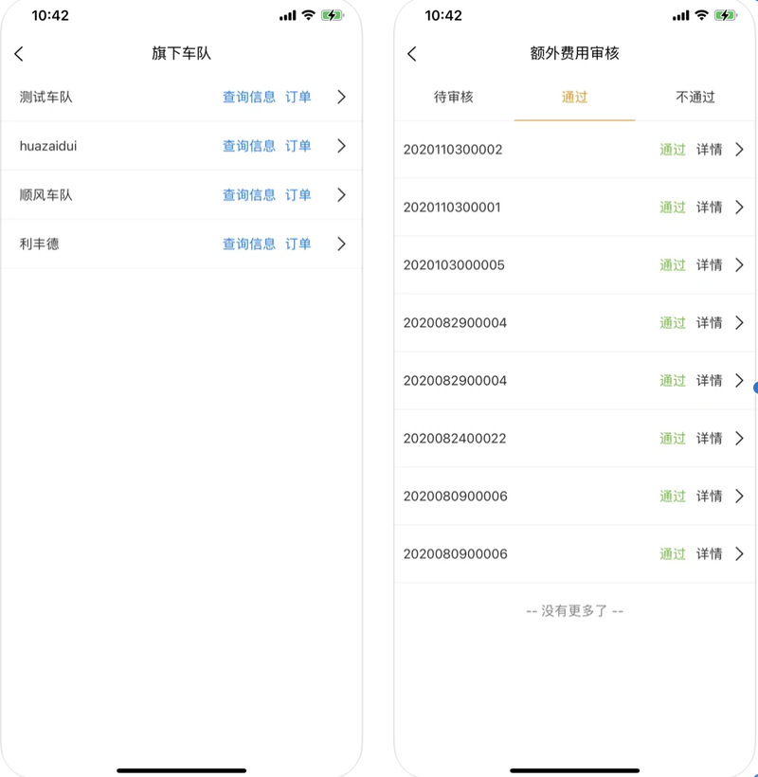Image resolution: width=758 pixels, height=777 pixels.
Task: View 详情 for order 2020103000005
Action: (x=709, y=265)
